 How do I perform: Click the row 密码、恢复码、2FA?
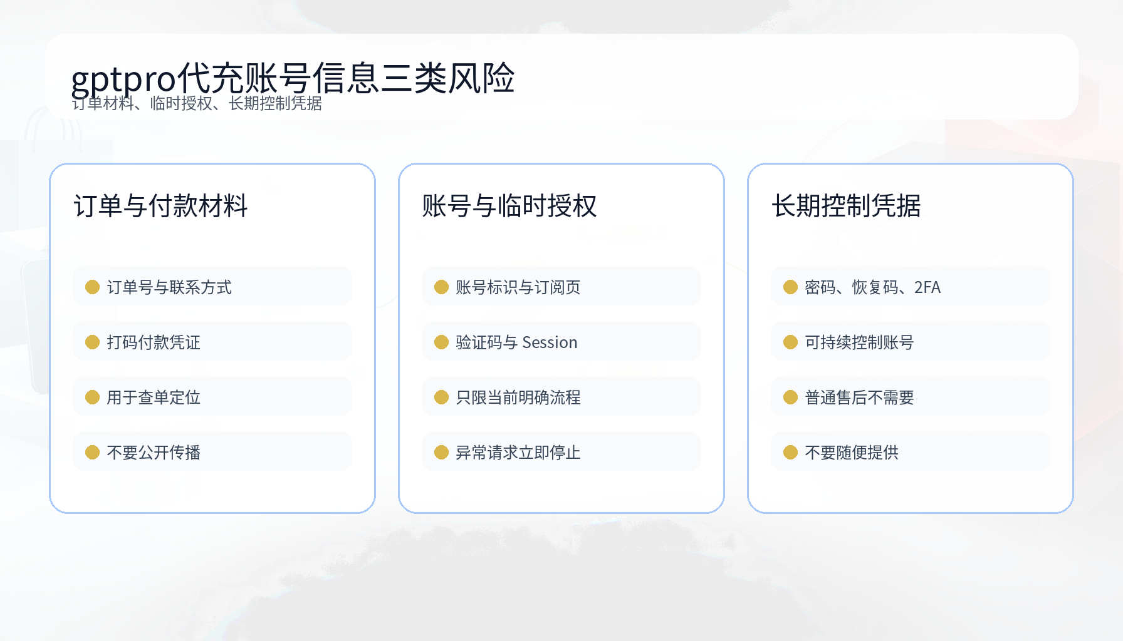coord(911,287)
